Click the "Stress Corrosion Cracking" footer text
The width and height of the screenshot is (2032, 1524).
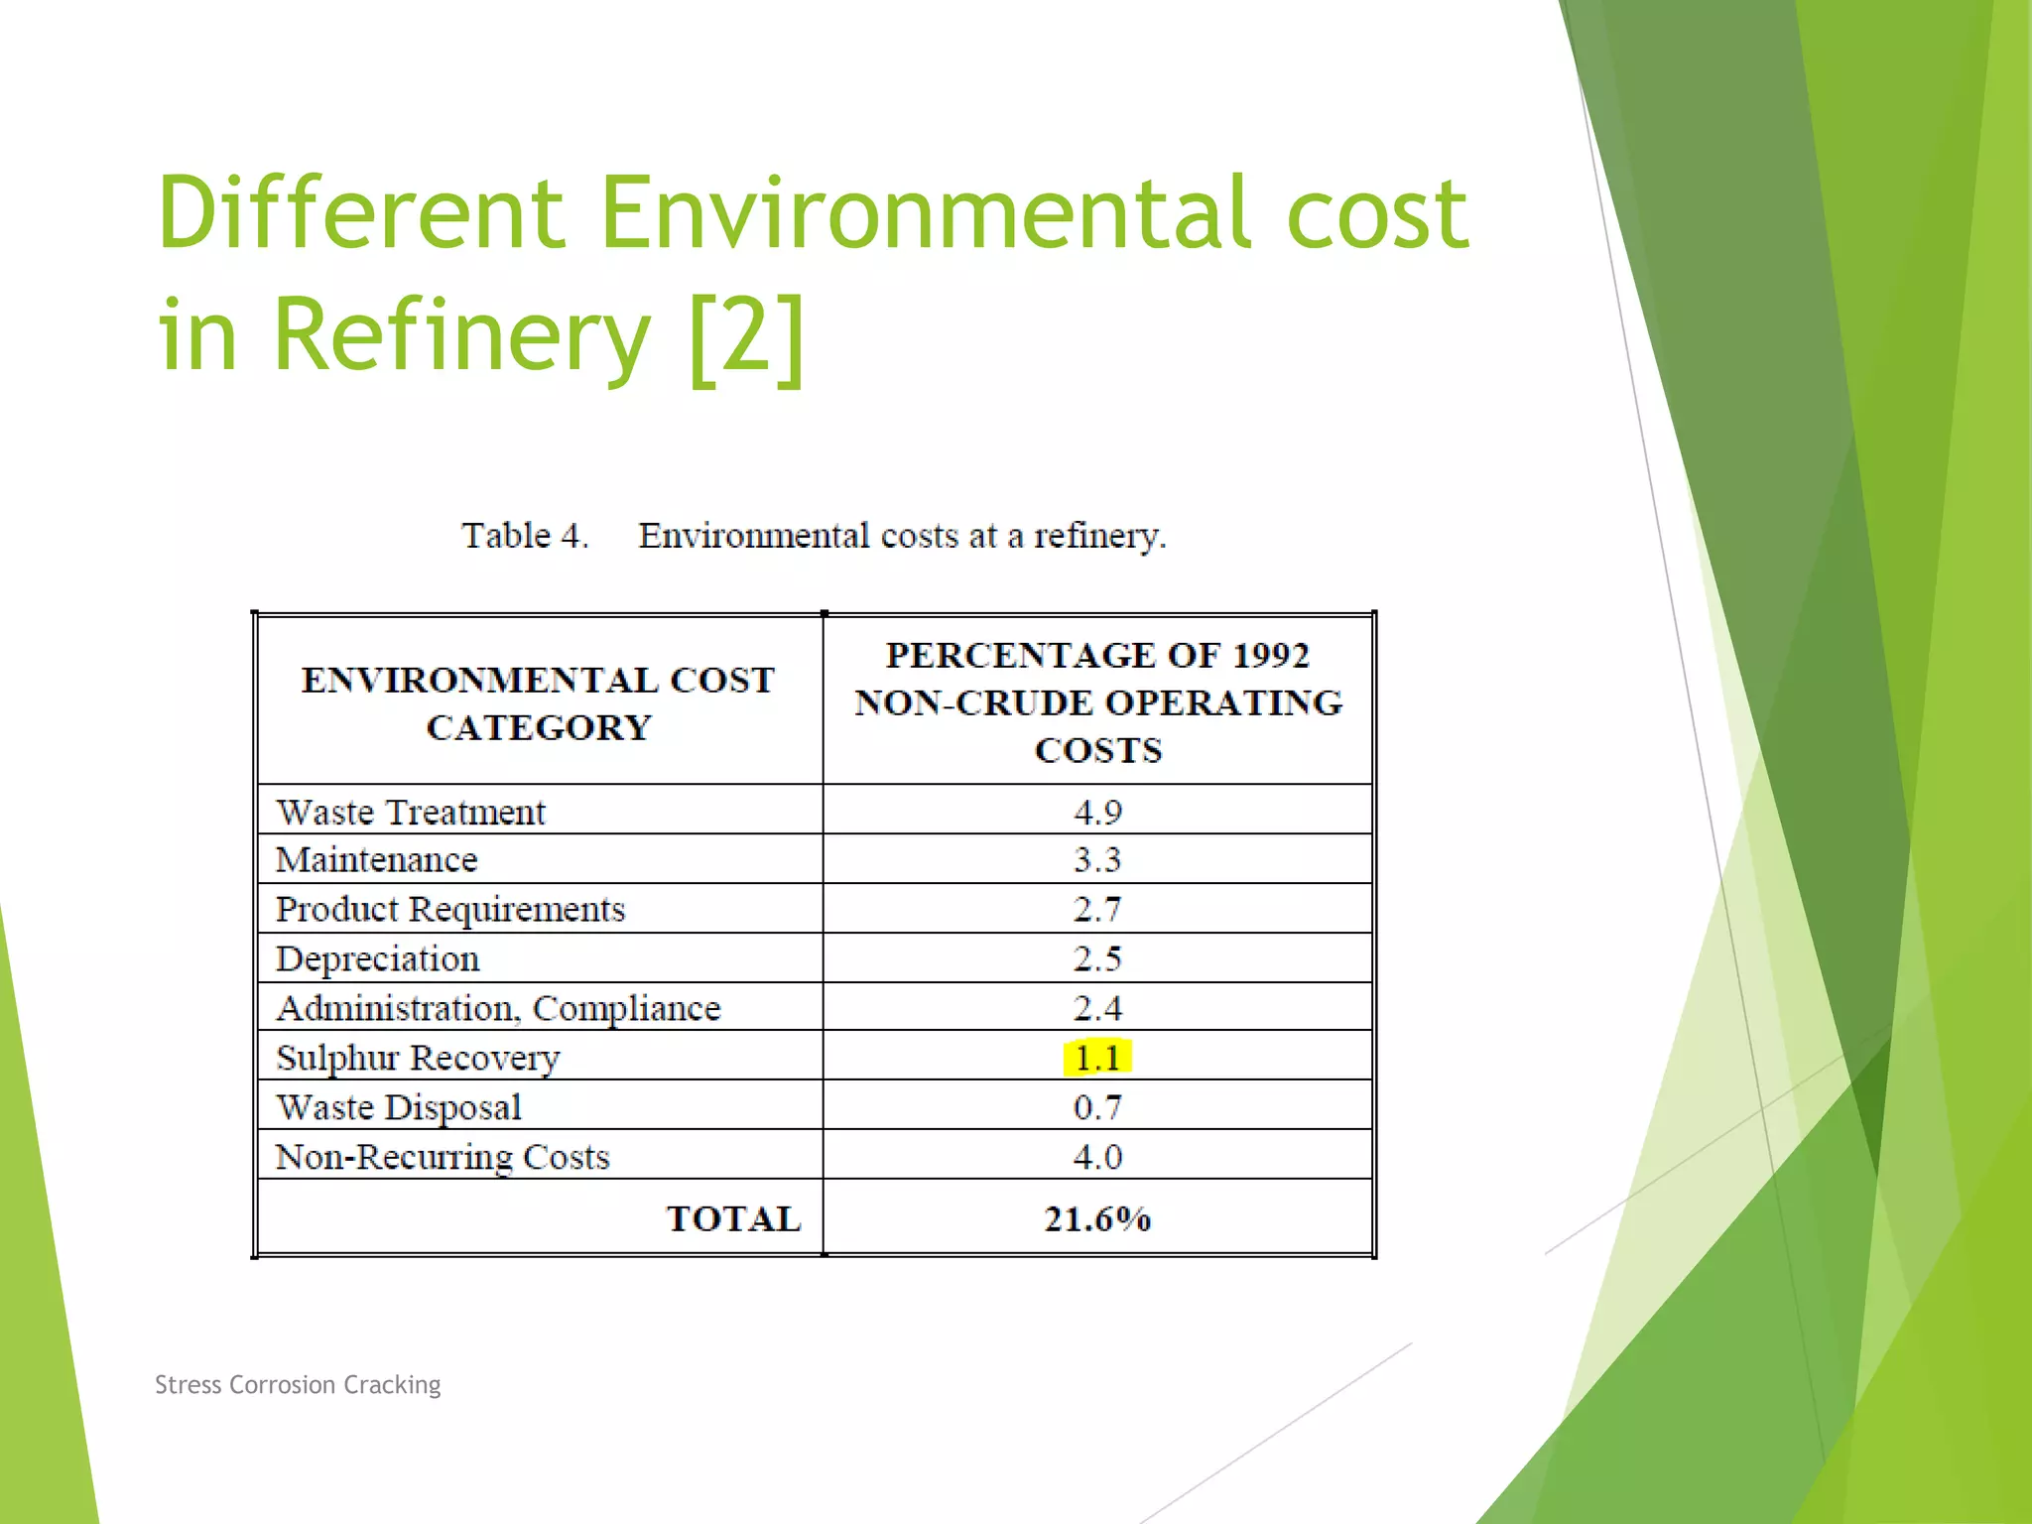[298, 1384]
